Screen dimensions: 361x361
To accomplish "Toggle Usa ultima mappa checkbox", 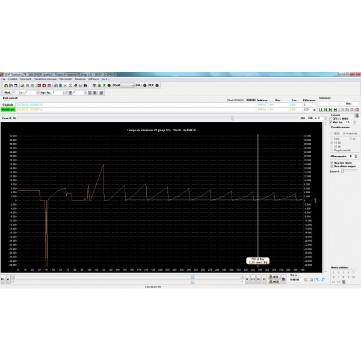I will coord(332,166).
